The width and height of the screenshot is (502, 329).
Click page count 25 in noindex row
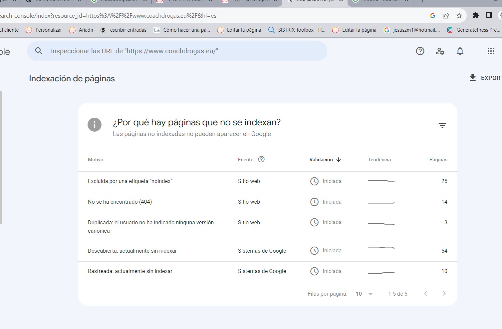[444, 181]
